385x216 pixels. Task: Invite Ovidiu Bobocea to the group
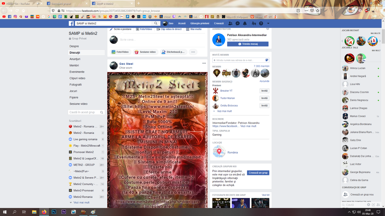264,106
